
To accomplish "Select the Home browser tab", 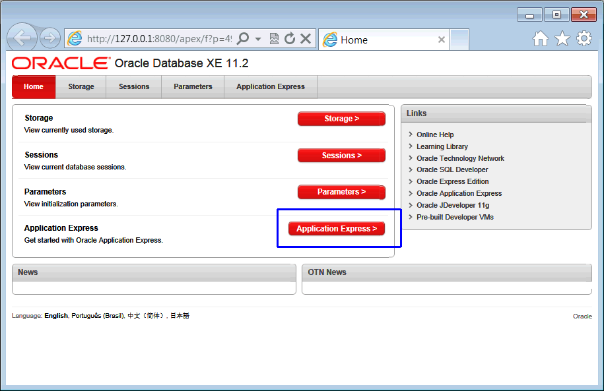I will coord(384,40).
